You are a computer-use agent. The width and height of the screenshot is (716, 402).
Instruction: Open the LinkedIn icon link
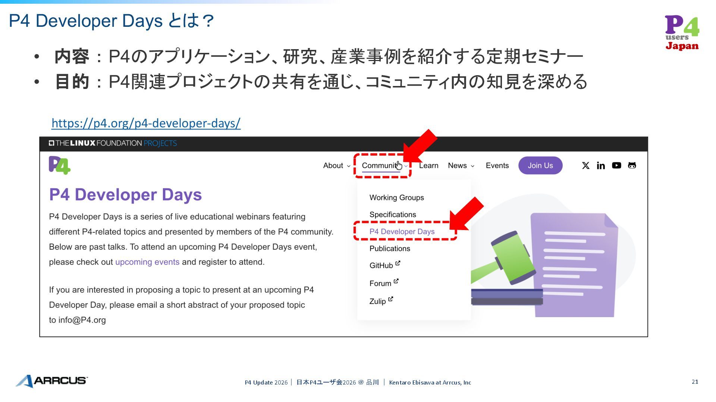click(601, 166)
